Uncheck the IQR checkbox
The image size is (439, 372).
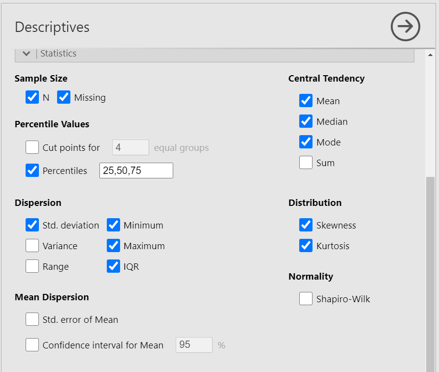tap(114, 266)
